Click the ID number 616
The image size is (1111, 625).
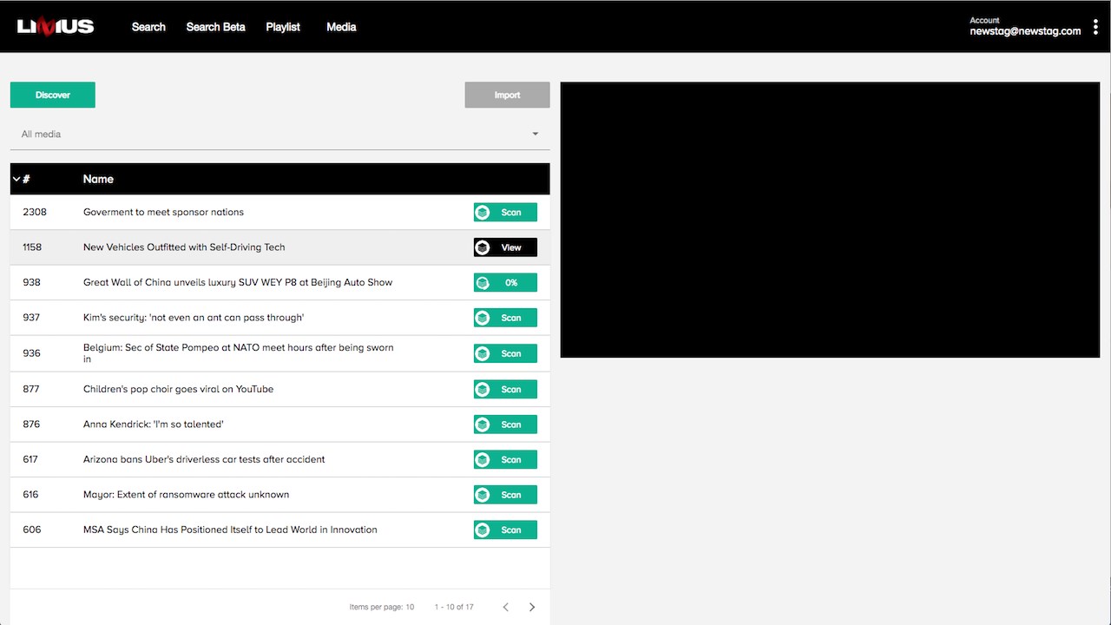30,495
